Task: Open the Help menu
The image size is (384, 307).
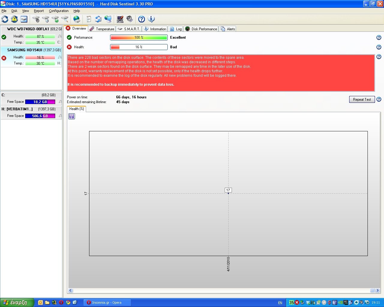Action: click(77, 11)
